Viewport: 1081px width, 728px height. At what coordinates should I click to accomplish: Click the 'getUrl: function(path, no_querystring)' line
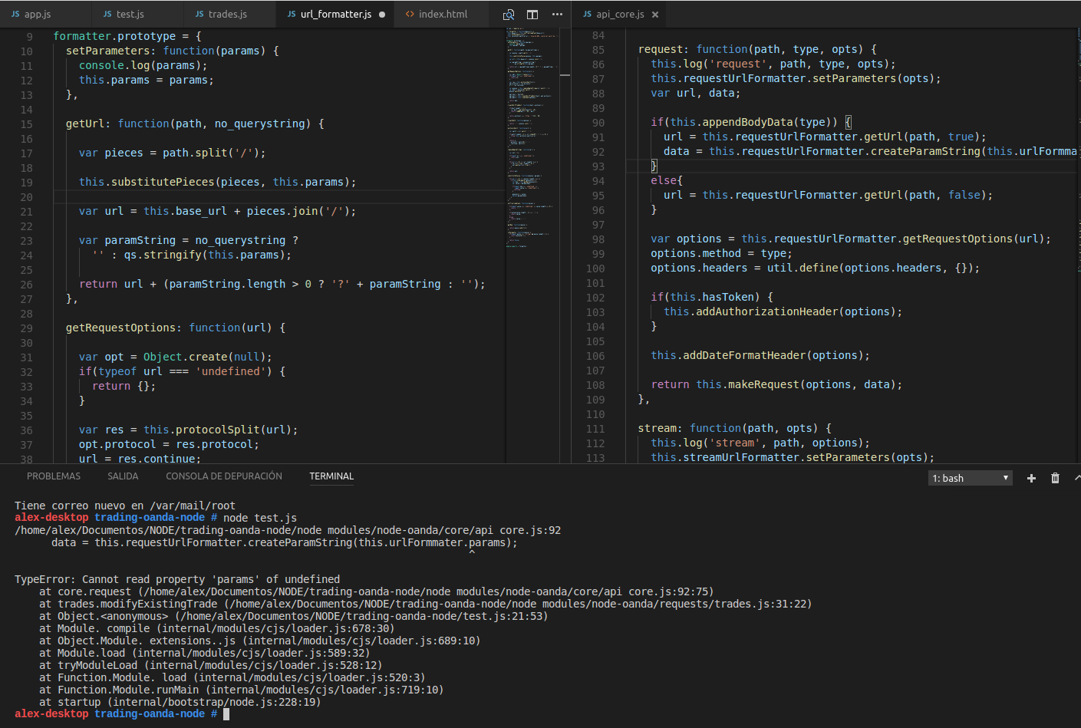click(x=195, y=124)
